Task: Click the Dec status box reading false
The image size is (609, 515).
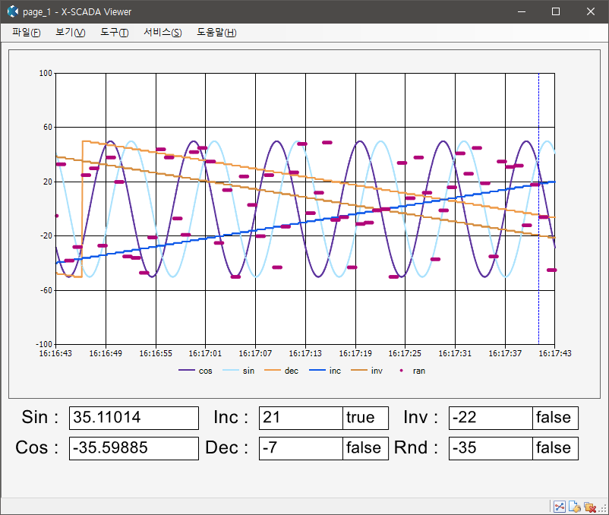Action: (365, 448)
